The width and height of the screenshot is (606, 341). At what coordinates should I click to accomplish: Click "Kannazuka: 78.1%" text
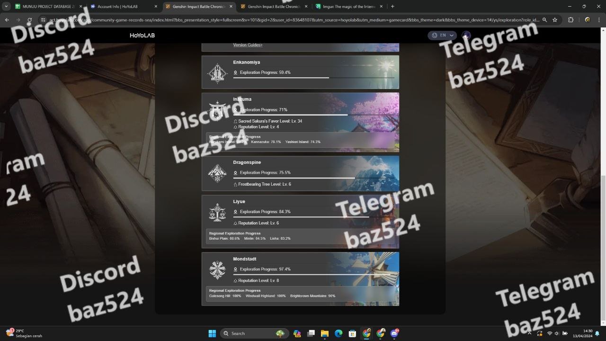pyautogui.click(x=266, y=142)
